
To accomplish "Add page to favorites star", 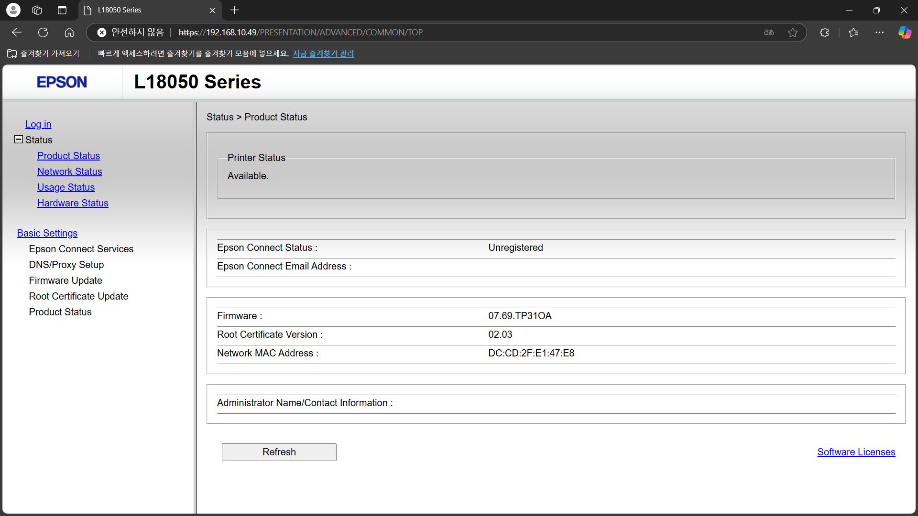I will pos(793,32).
